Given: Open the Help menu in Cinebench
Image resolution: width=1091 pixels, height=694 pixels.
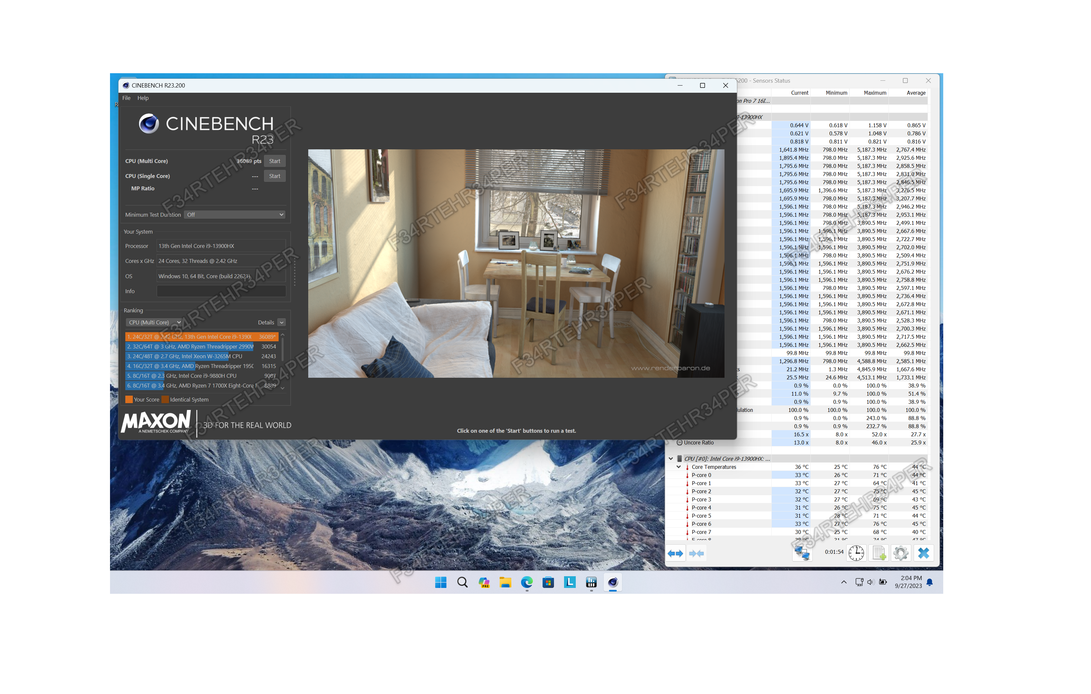Looking at the screenshot, I should click(x=143, y=98).
